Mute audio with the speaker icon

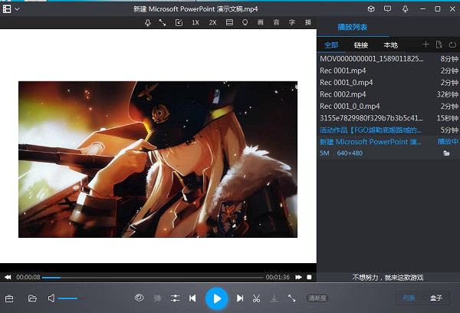coord(51,298)
